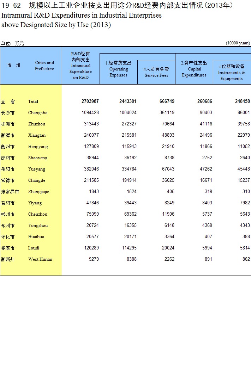This screenshot has width=251, height=389.
Task: Select the Zhangjiajie row label
Action: pos(38,192)
